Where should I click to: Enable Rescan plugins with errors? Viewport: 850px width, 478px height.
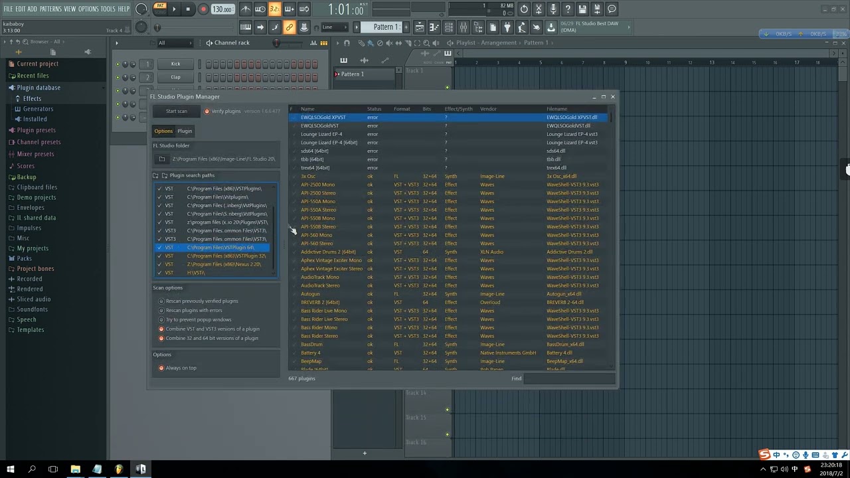pyautogui.click(x=161, y=311)
